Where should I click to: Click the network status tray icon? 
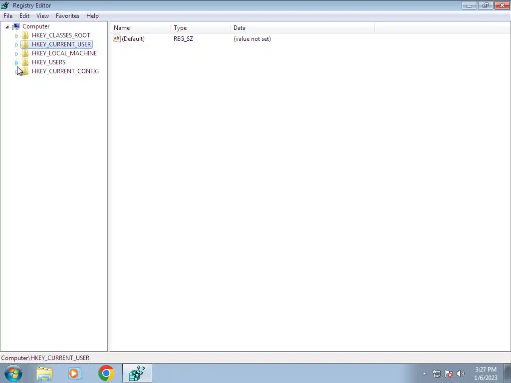click(x=436, y=374)
